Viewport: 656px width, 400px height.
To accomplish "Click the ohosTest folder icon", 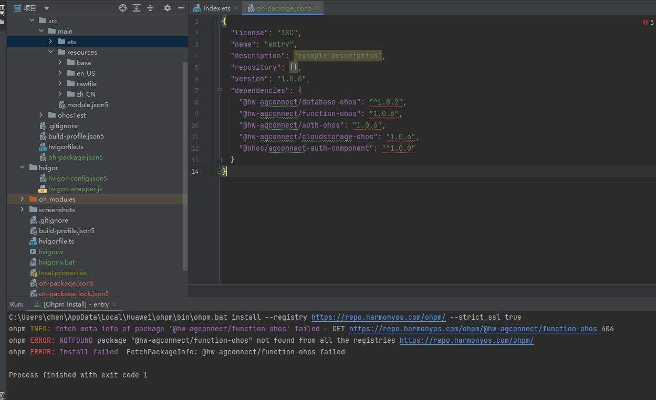I will tap(52, 115).
